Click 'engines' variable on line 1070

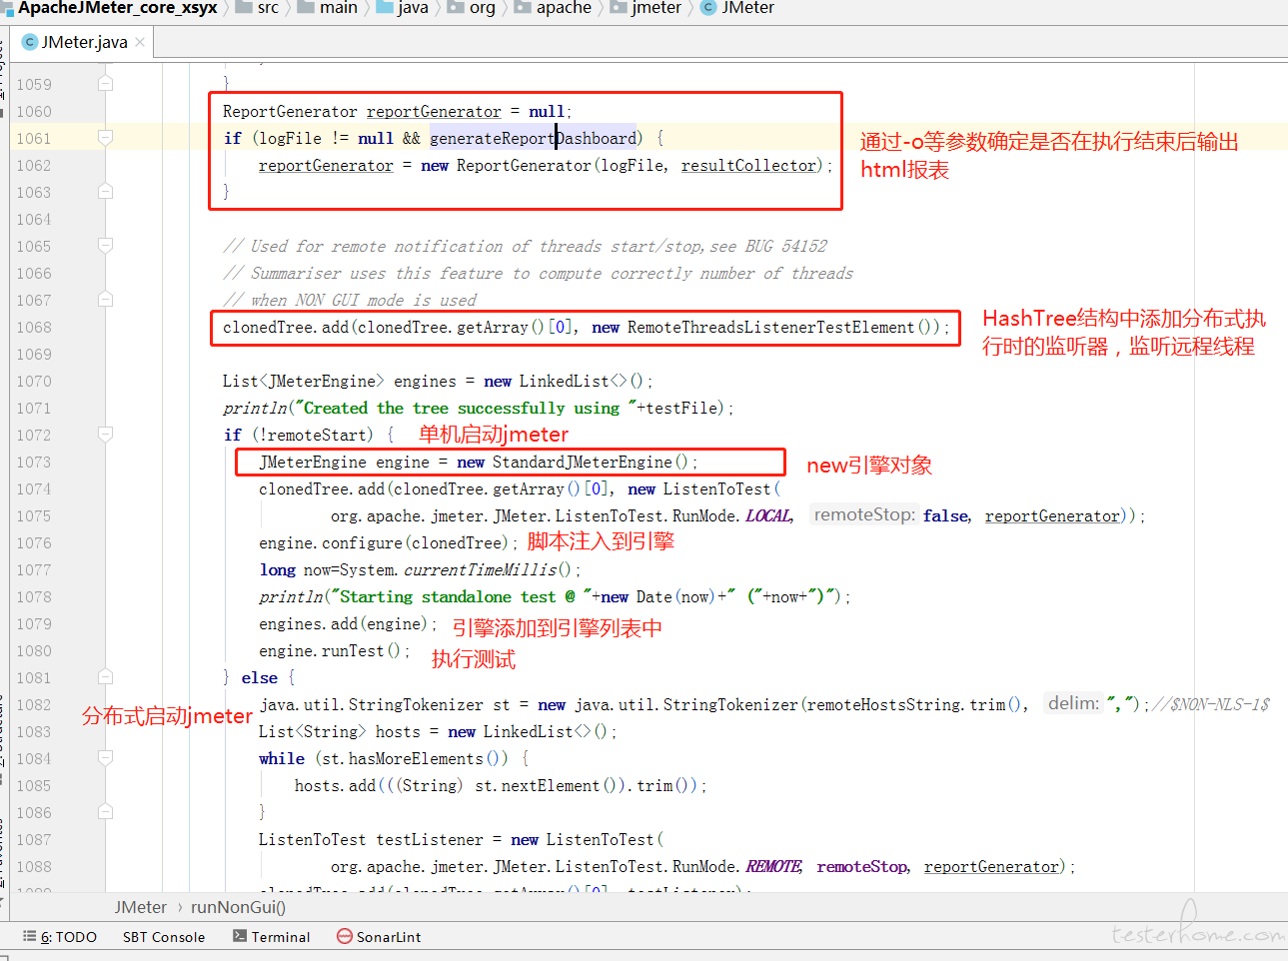pos(425,382)
